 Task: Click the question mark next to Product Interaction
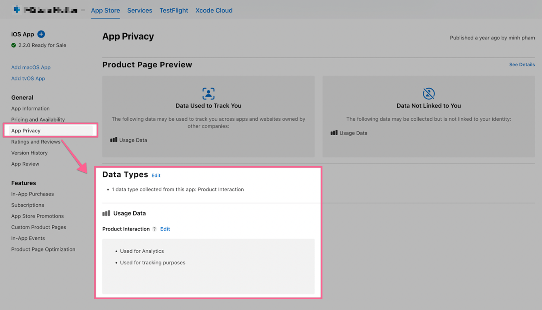(x=154, y=229)
